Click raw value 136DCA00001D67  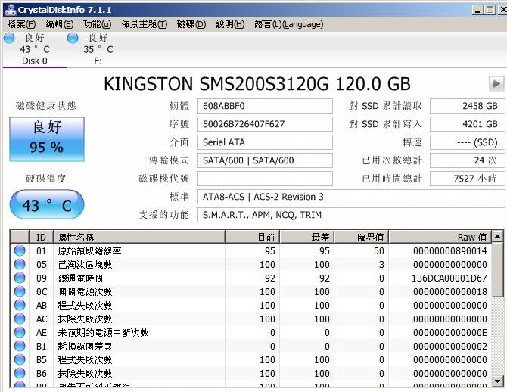pyautogui.click(x=449, y=278)
